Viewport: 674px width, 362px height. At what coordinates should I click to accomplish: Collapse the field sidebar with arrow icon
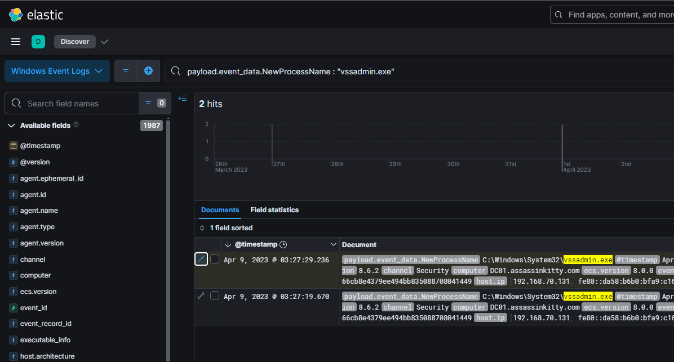(183, 99)
